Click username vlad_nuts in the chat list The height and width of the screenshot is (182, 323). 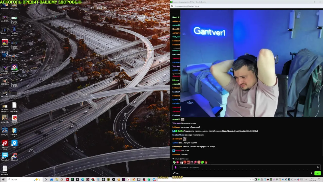176,37
